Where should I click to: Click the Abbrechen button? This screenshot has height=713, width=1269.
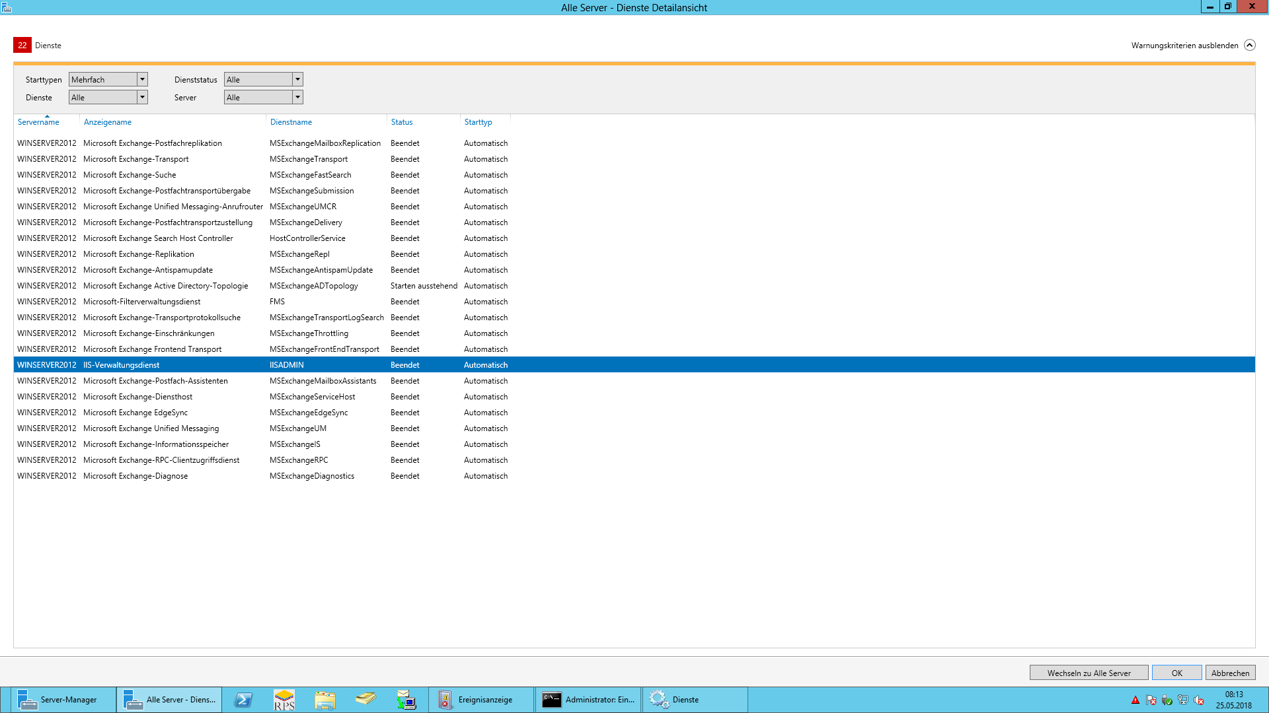click(1230, 673)
